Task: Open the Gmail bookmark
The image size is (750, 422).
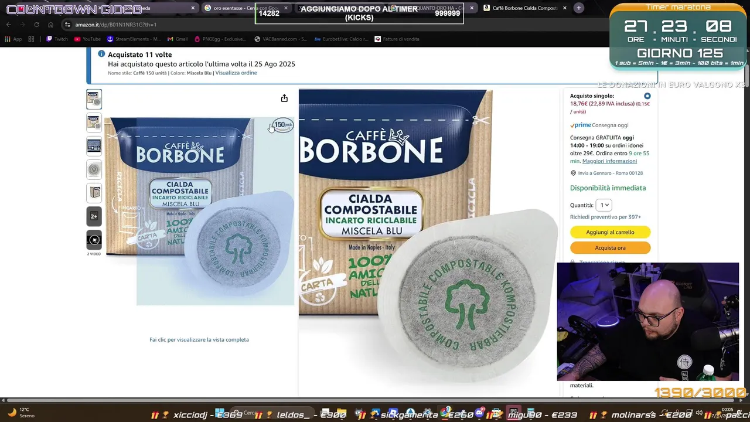Action: tap(178, 39)
